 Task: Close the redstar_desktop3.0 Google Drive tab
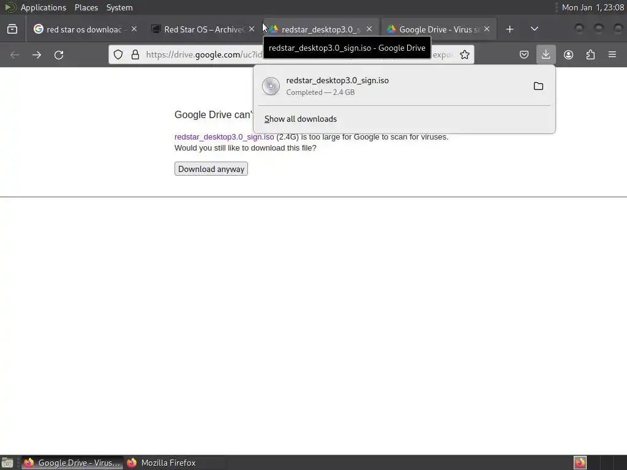(369, 29)
